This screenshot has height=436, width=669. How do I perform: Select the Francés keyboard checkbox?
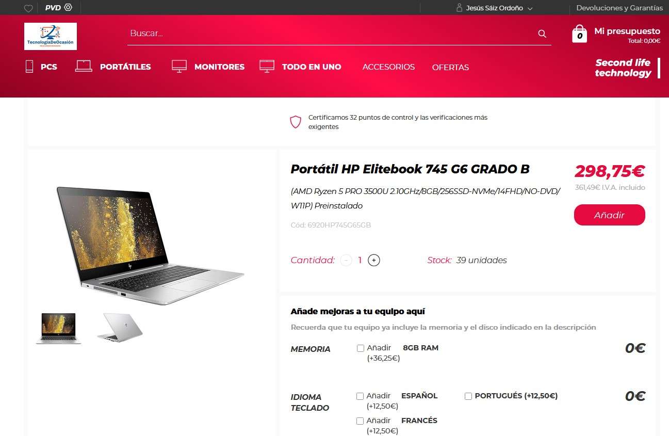click(360, 421)
